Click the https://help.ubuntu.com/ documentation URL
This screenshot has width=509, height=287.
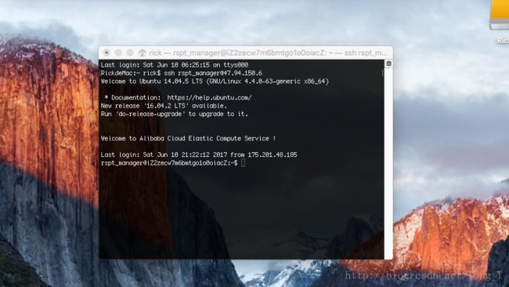point(209,97)
